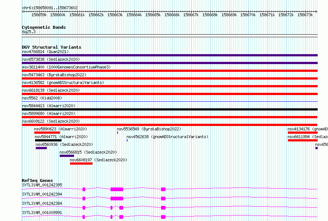The height and width of the screenshot is (221, 328).
Task: Click the large exon block of NM_001242394
Action: coord(117,199)
